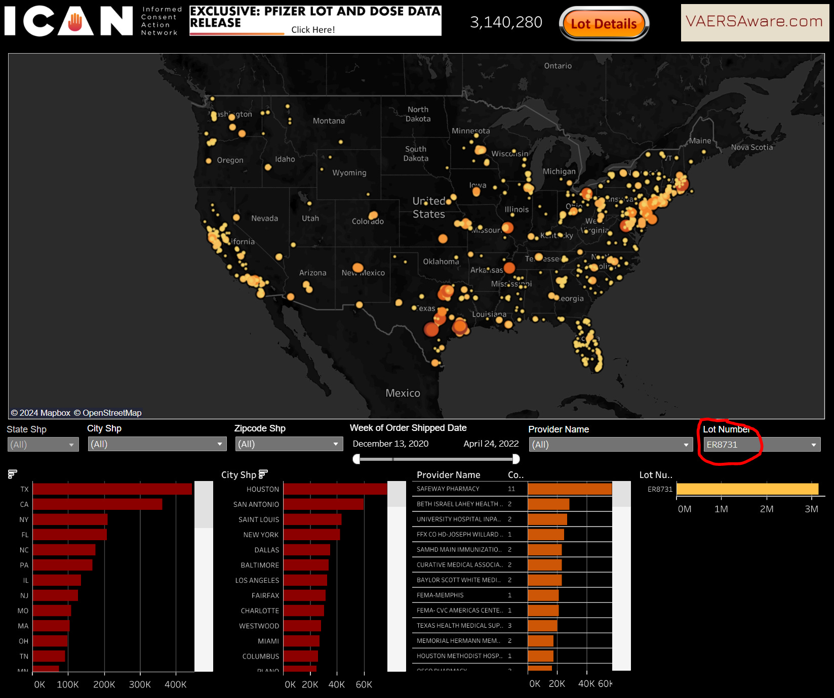The image size is (834, 698).
Task: Click the NY state label
Action: pos(24,519)
